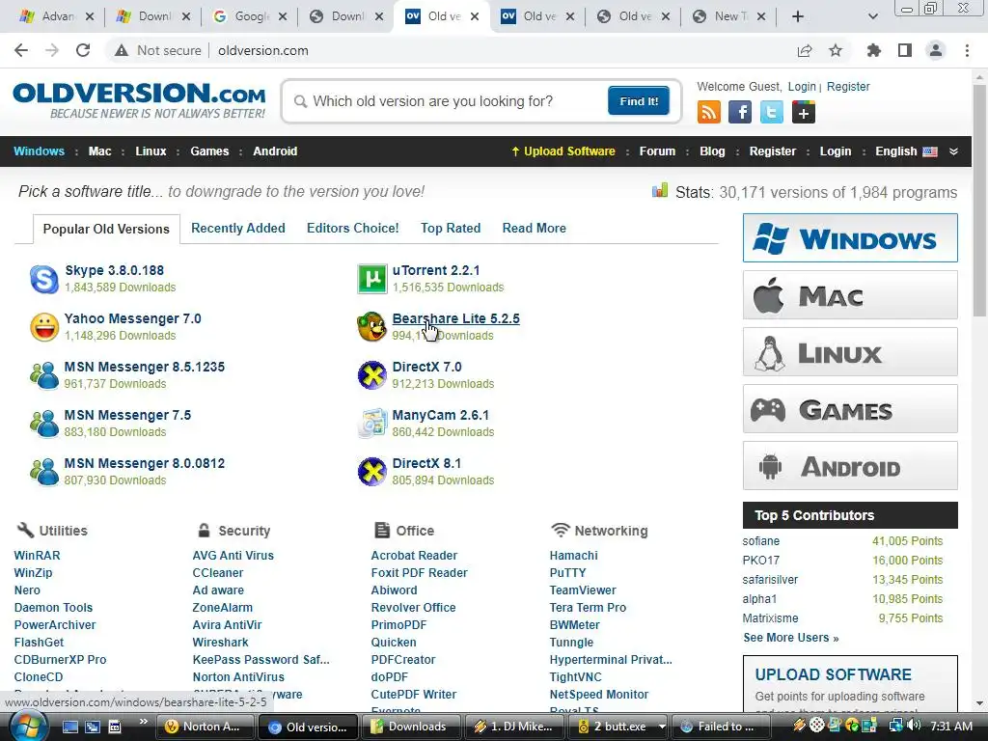The width and height of the screenshot is (988, 741).
Task: Click the See More Users link
Action: 791,638
